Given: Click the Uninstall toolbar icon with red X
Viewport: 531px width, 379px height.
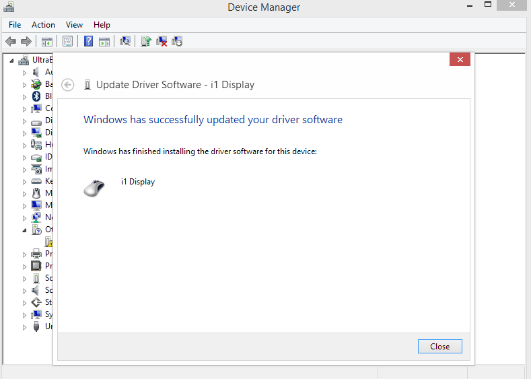Looking at the screenshot, I should 162,41.
